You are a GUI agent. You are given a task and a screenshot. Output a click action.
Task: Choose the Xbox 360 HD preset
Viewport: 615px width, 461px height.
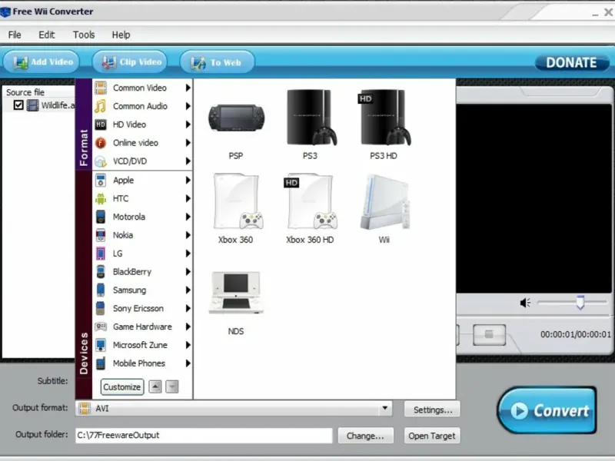(x=310, y=209)
